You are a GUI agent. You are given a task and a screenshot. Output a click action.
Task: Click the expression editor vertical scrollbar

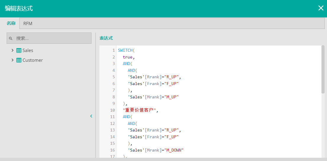coord(323,69)
